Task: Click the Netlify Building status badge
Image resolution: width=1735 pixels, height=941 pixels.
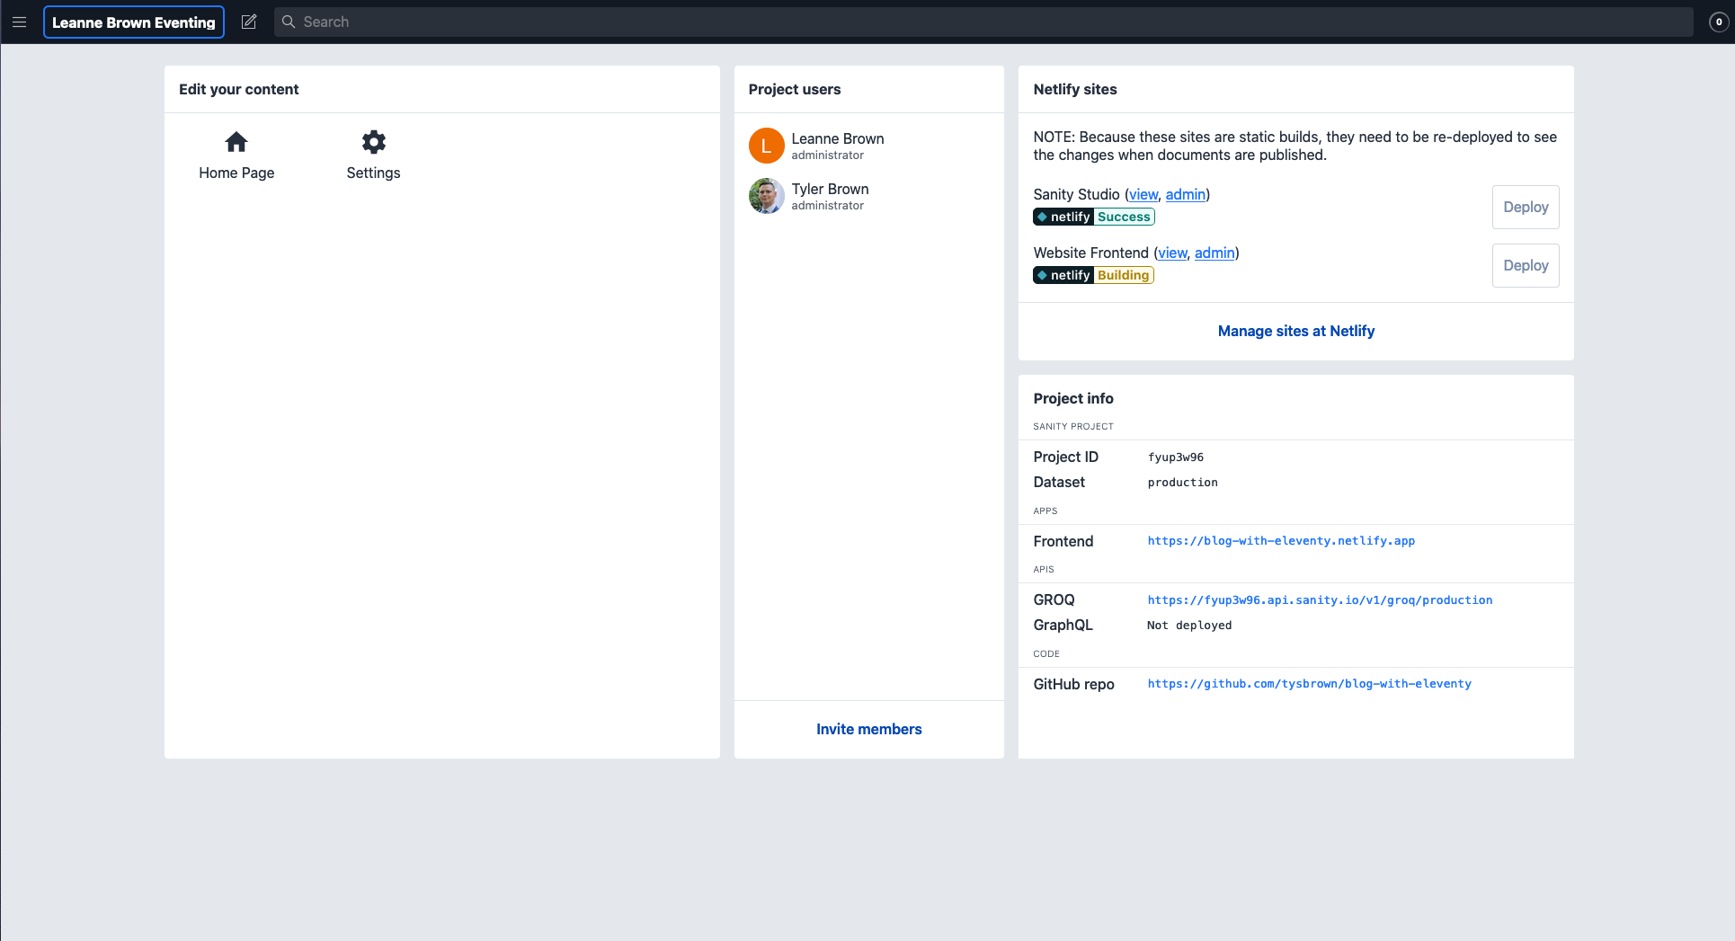Action: [1093, 275]
